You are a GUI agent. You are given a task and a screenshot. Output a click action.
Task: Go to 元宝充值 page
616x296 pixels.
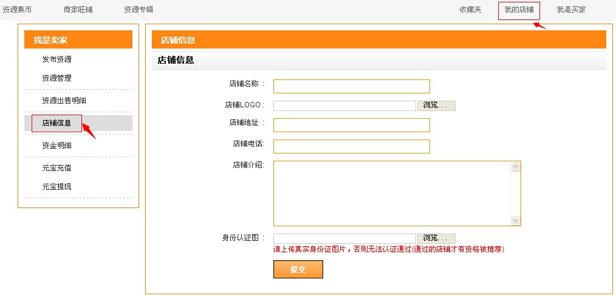57,168
